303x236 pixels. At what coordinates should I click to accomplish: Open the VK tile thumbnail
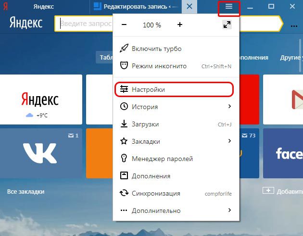click(x=41, y=153)
